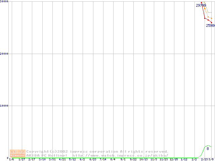Image resolution: width=215 pixels, height=161 pixels.
Task: Click the 30000 y-axis label
Action: pyautogui.click(x=4, y=2)
